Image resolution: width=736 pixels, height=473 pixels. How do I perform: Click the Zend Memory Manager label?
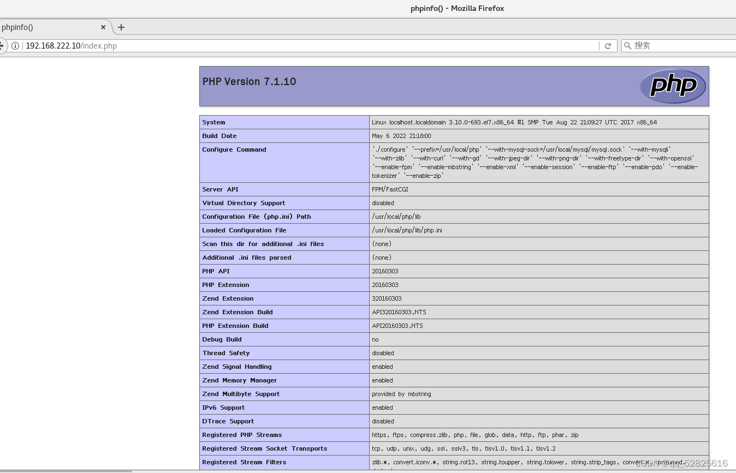(x=240, y=380)
